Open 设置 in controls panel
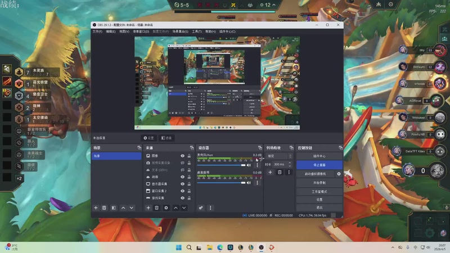This screenshot has height=253, width=450. (x=319, y=200)
